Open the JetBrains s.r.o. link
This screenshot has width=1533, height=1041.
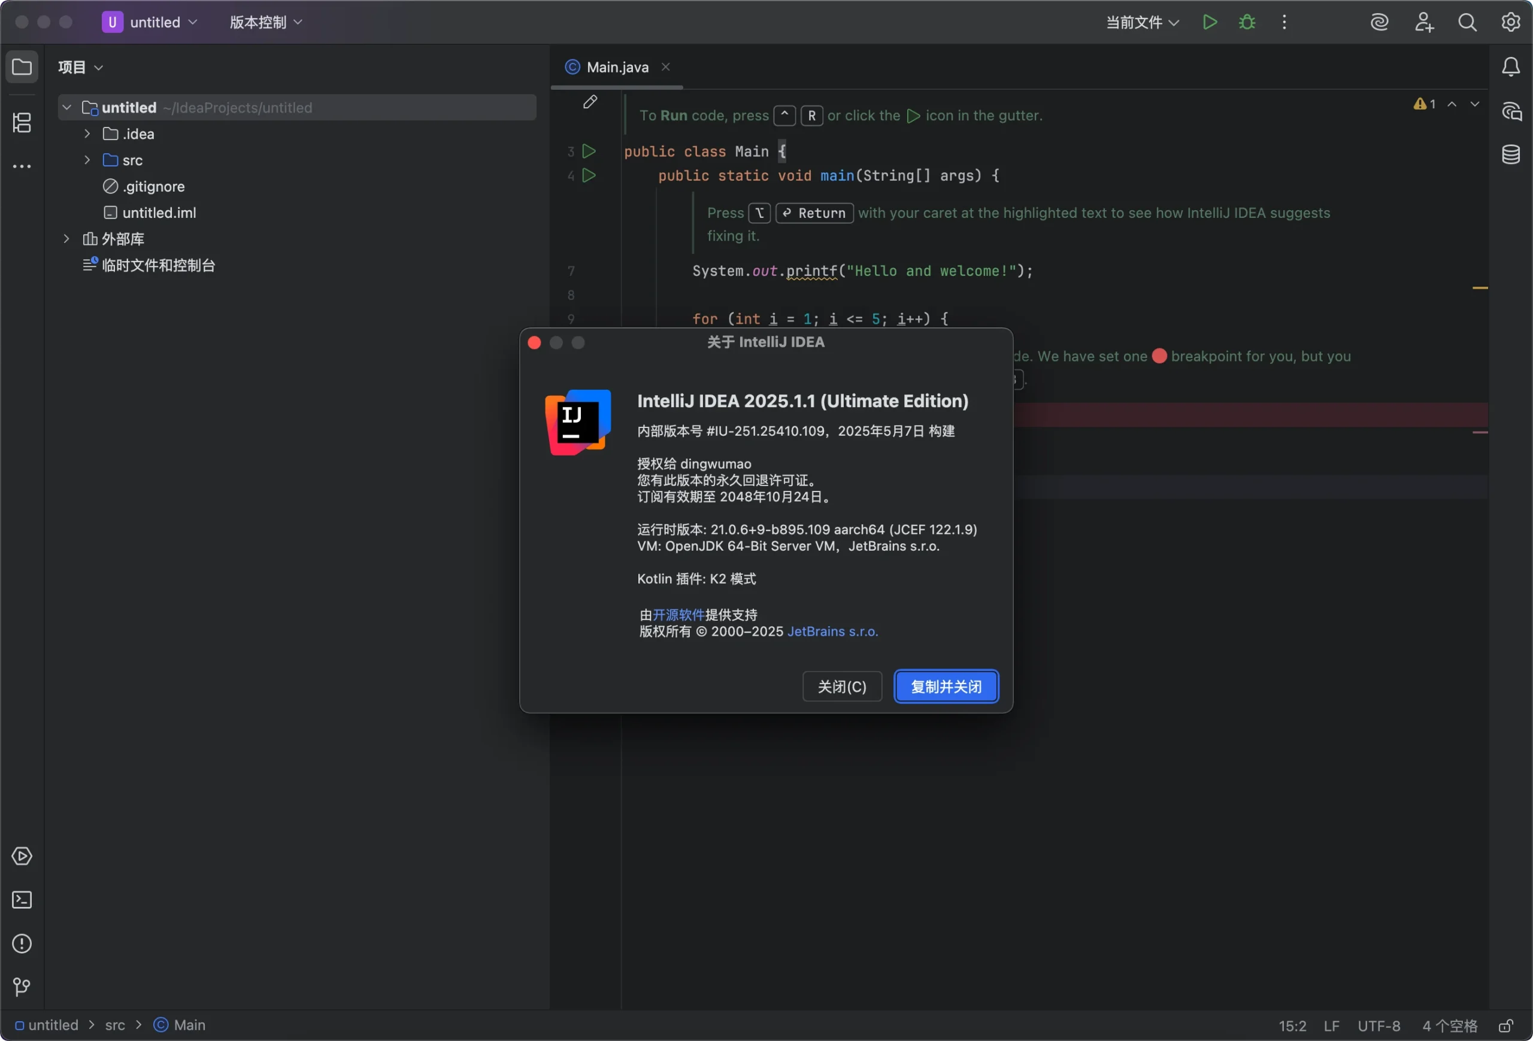(832, 632)
